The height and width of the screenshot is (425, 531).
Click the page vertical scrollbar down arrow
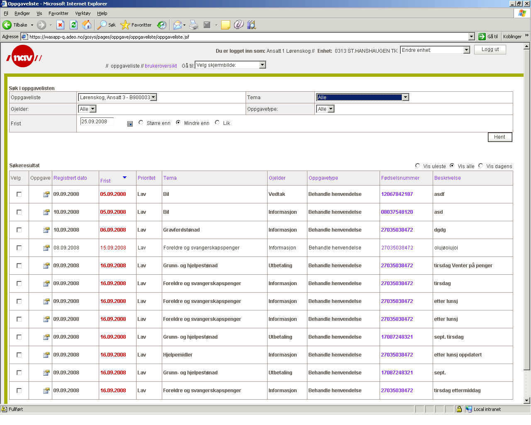click(527, 401)
